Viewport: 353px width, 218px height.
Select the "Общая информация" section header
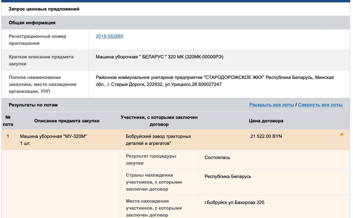(x=32, y=23)
